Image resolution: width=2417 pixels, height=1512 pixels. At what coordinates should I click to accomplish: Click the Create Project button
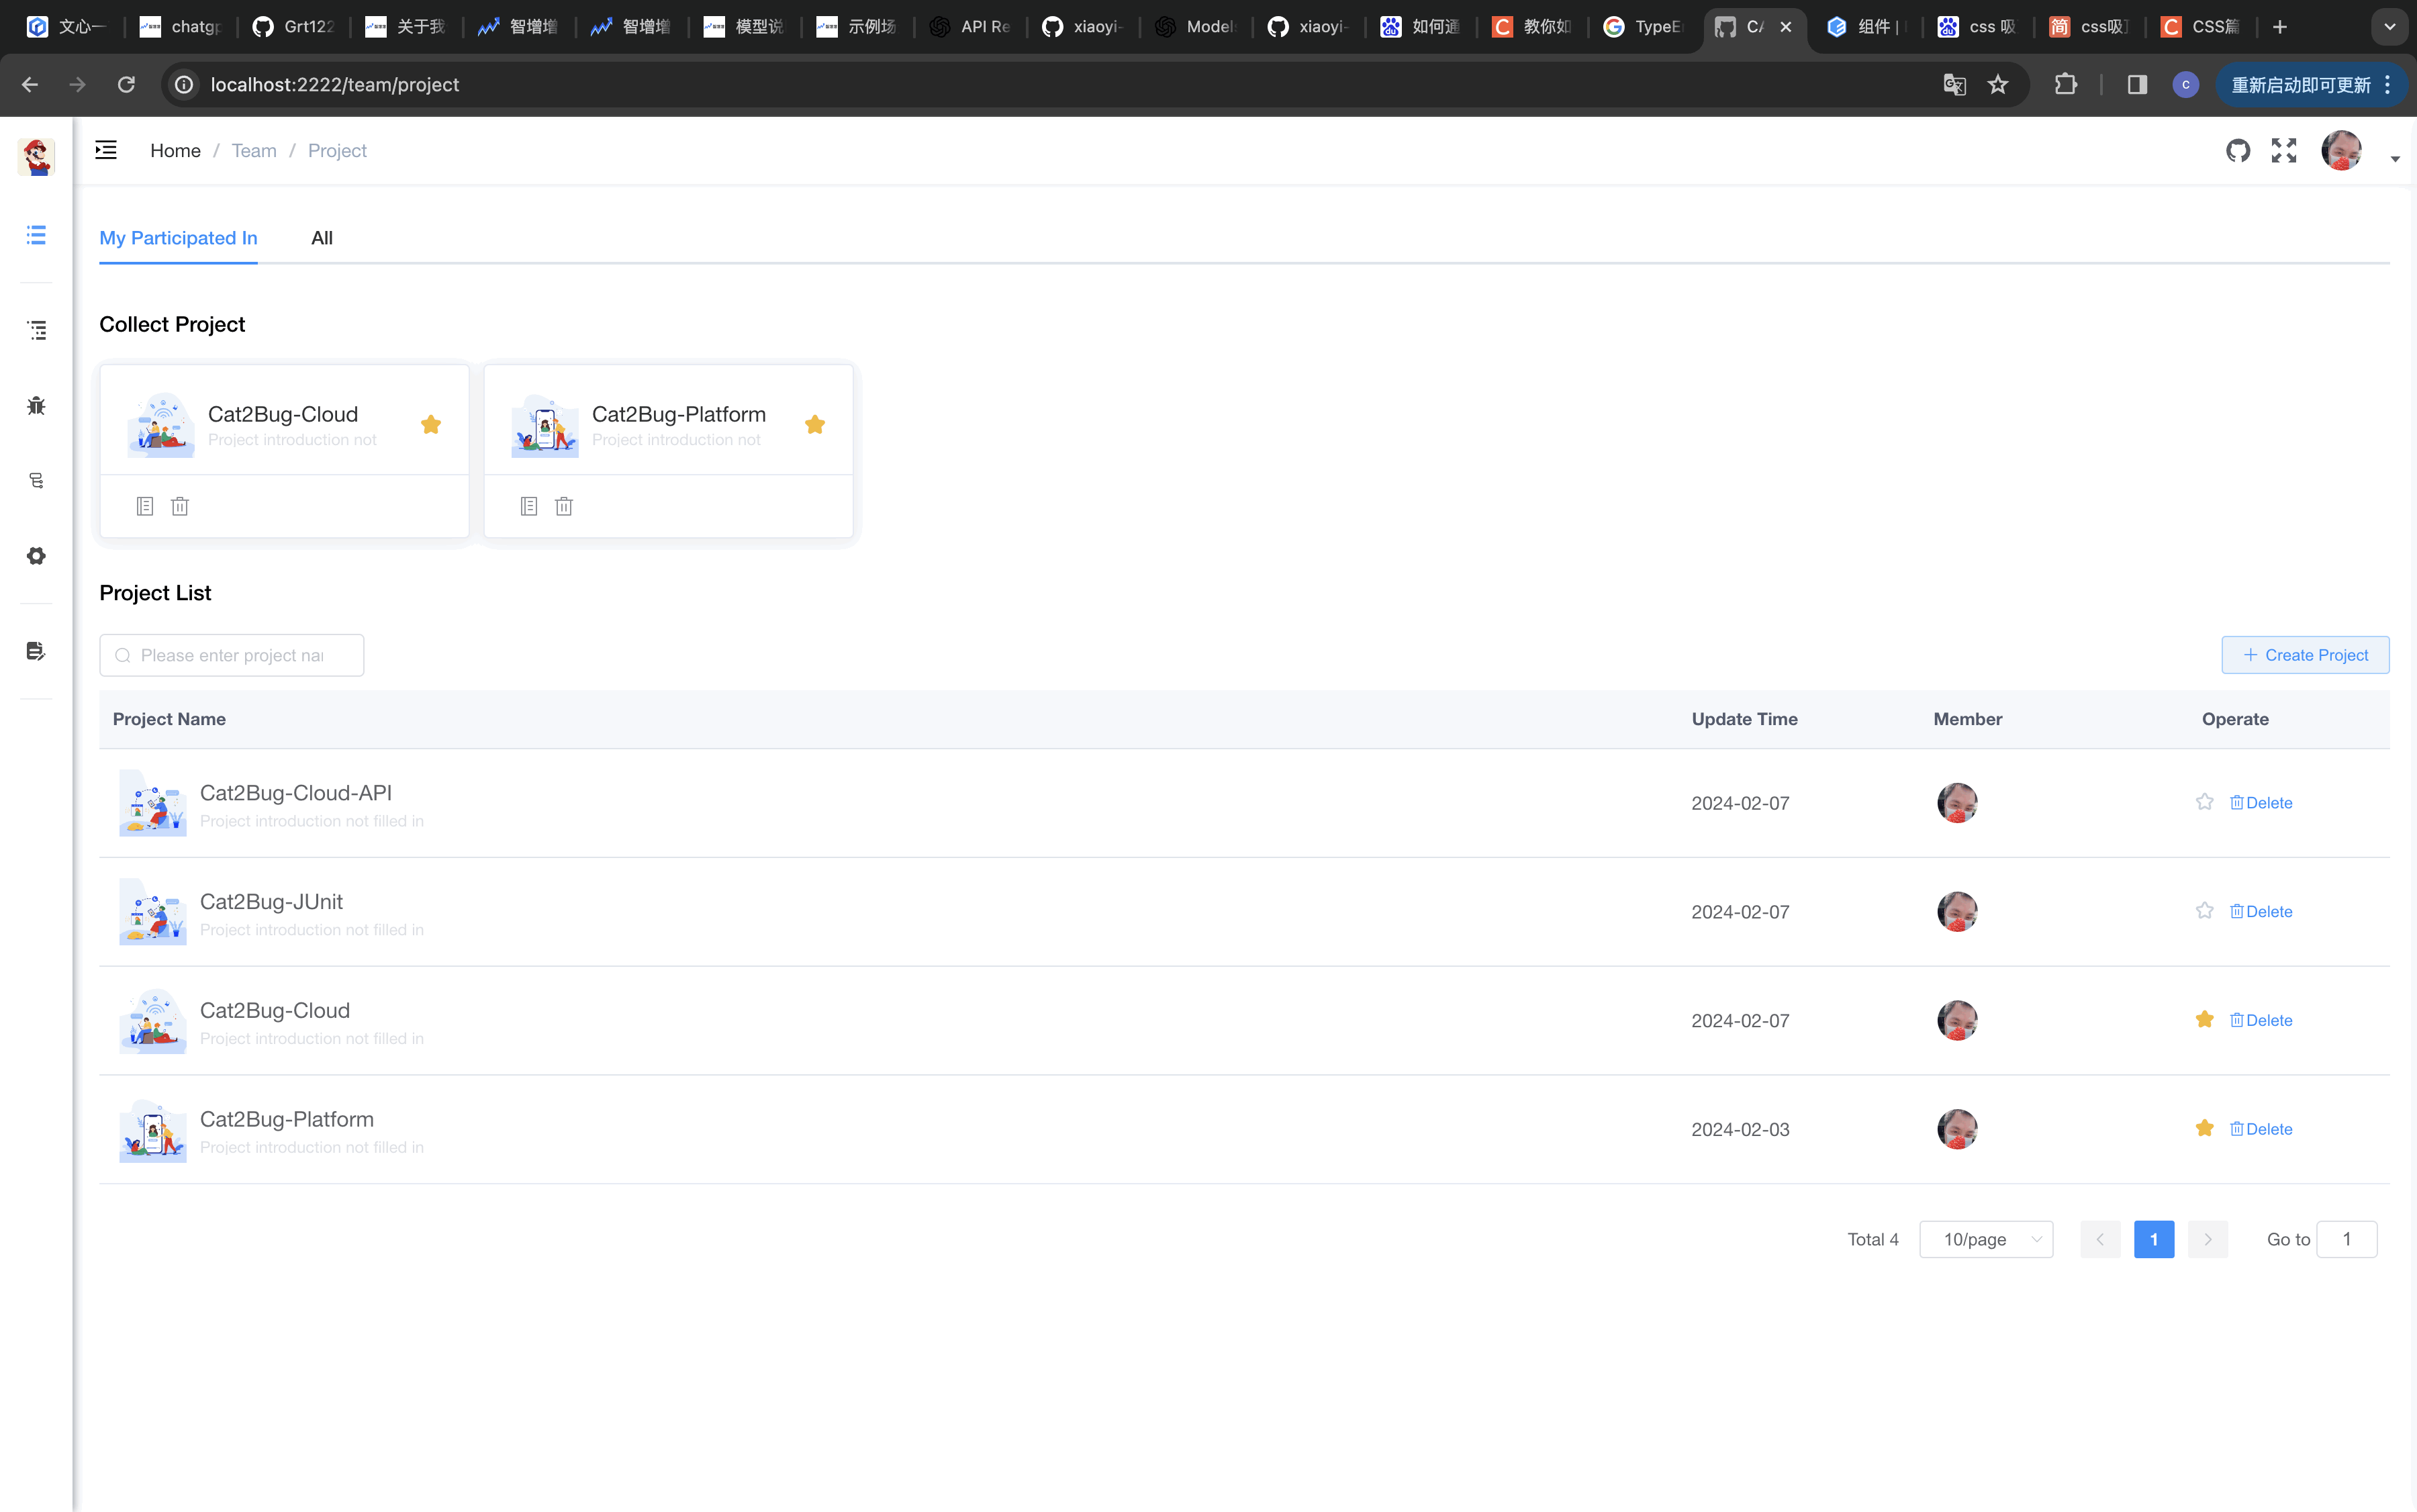[x=2305, y=655]
